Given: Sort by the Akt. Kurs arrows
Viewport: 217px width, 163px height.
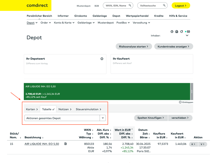Looking at the screenshot, I should [110, 130].
